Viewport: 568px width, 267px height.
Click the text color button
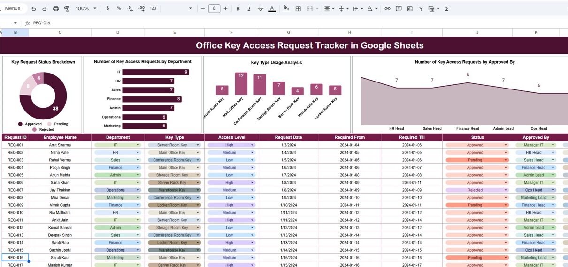point(272,8)
